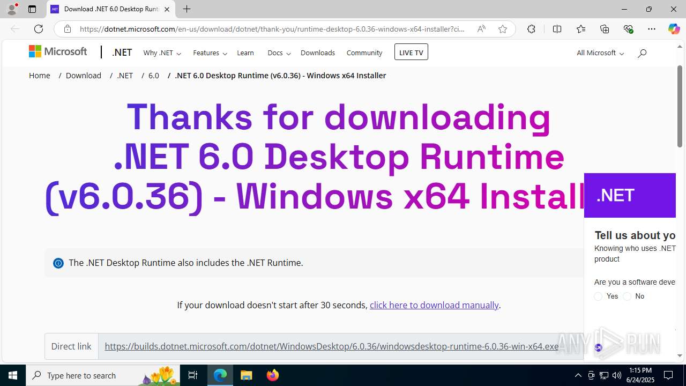
Task: Open Browser essentials icon
Action: tap(628, 29)
